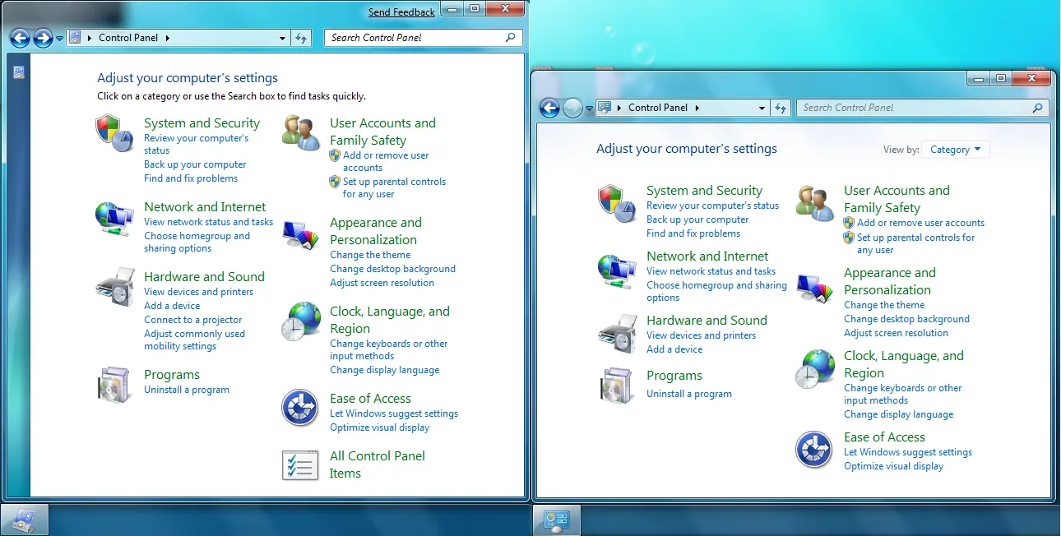Click Control Panel breadcrumb text in left window
The height and width of the screenshot is (536, 1061).
(128, 38)
